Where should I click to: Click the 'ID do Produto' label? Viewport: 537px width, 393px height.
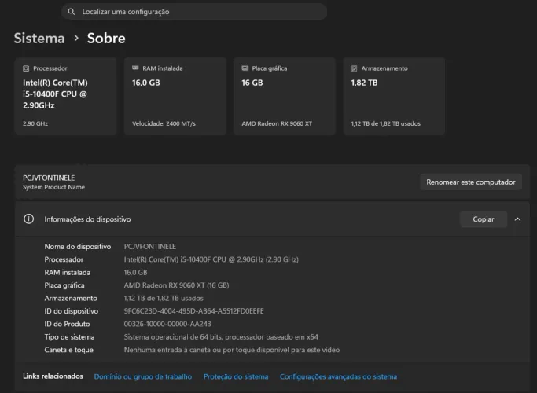point(67,324)
